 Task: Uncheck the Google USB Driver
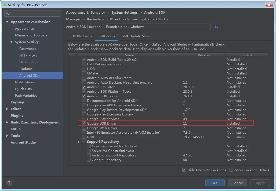[84, 123]
